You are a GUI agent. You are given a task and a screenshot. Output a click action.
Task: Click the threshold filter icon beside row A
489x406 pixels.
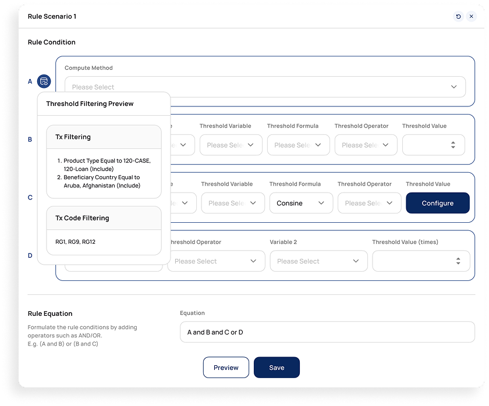[44, 81]
